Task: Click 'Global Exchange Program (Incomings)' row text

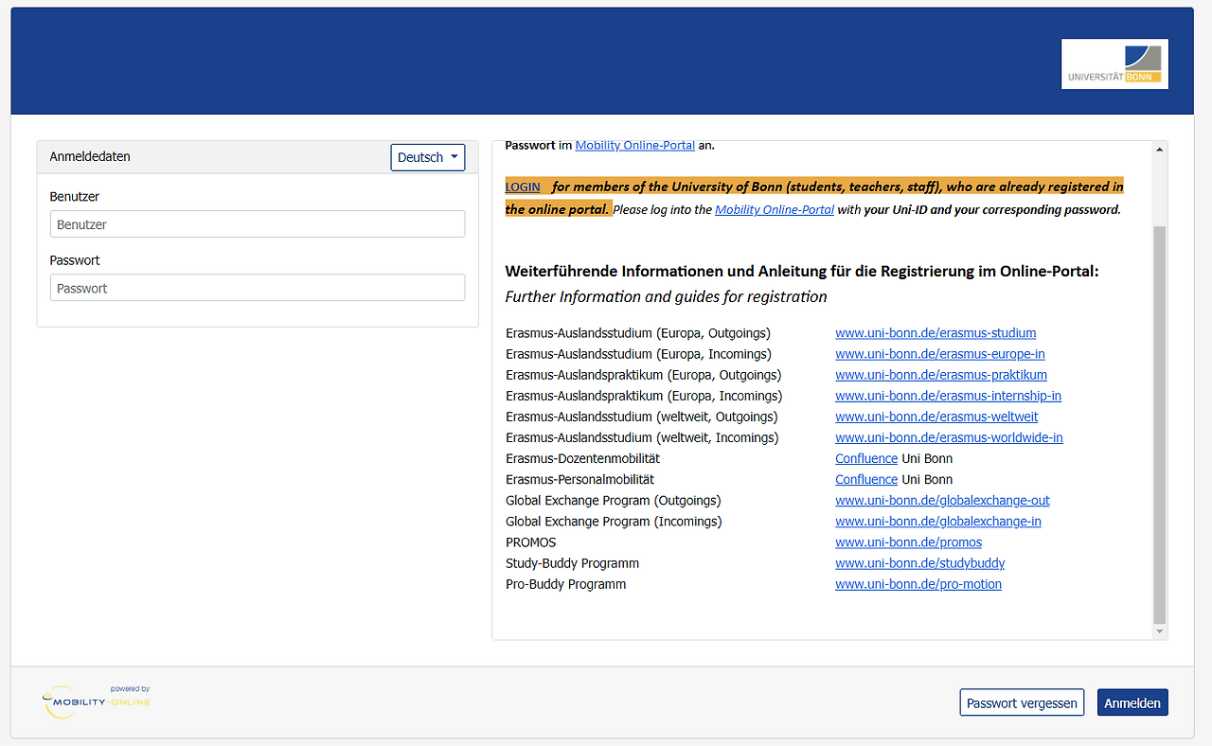Action: pos(614,521)
